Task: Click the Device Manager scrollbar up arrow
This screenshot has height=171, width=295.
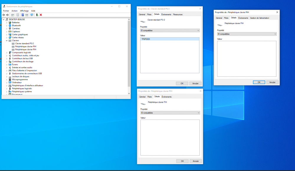Action: click(129, 20)
